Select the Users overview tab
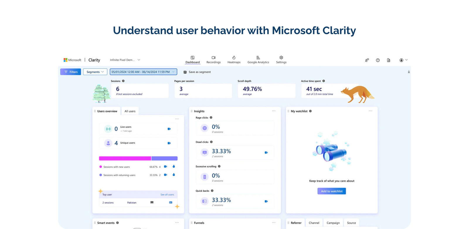The width and height of the screenshot is (469, 229). [x=107, y=111]
